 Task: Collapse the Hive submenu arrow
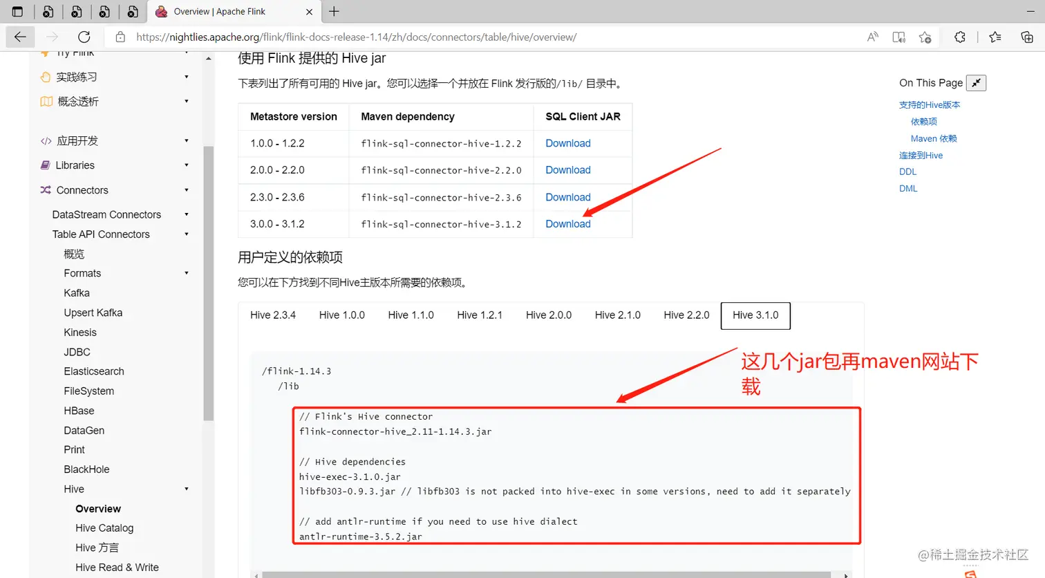pyautogui.click(x=187, y=489)
